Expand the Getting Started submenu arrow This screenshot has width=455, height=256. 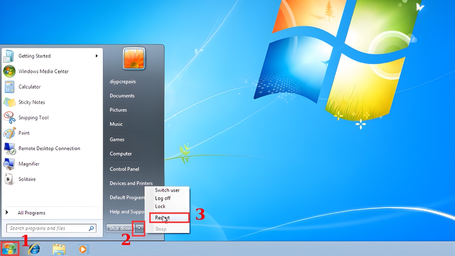97,56
